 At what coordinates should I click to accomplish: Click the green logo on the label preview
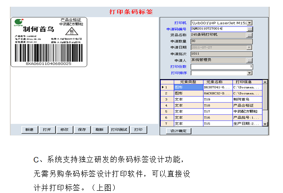pos(18,22)
